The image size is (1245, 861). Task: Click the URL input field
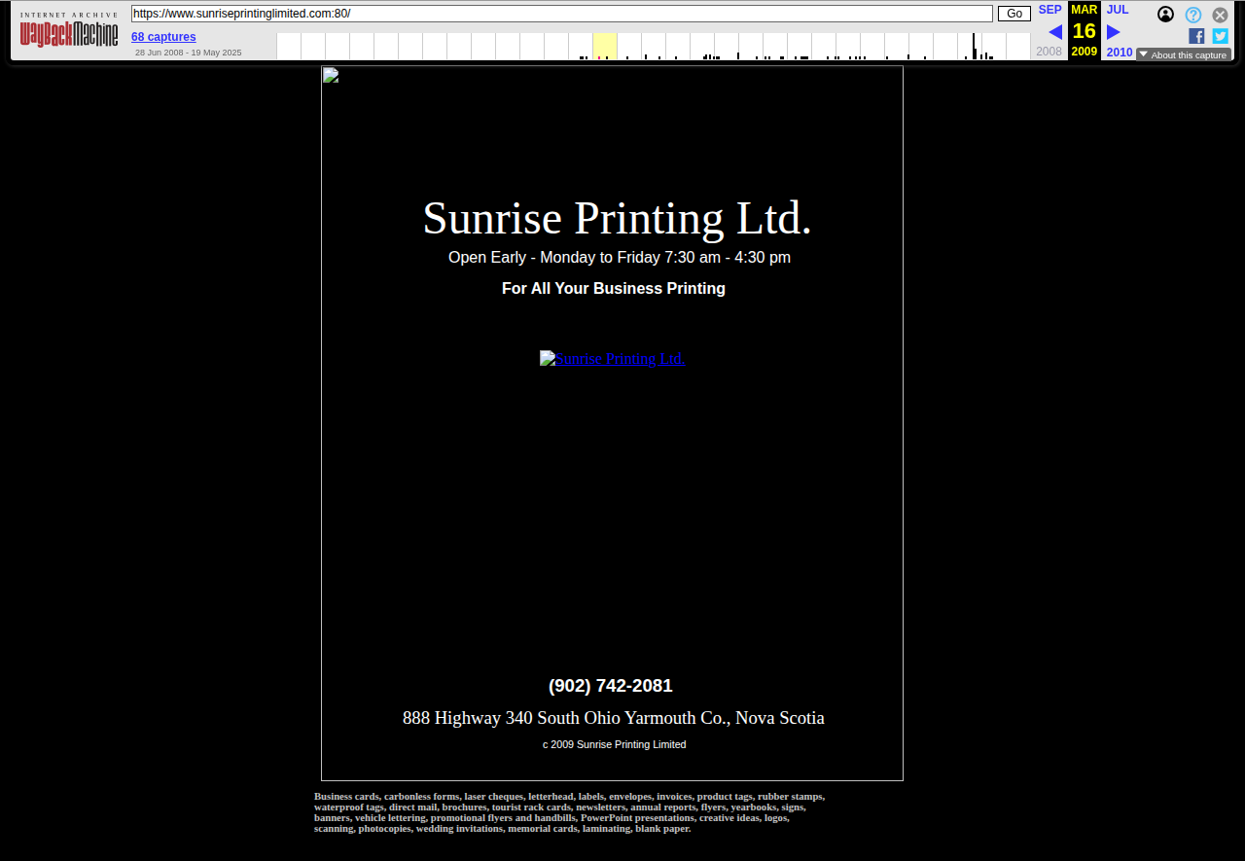pos(561,14)
